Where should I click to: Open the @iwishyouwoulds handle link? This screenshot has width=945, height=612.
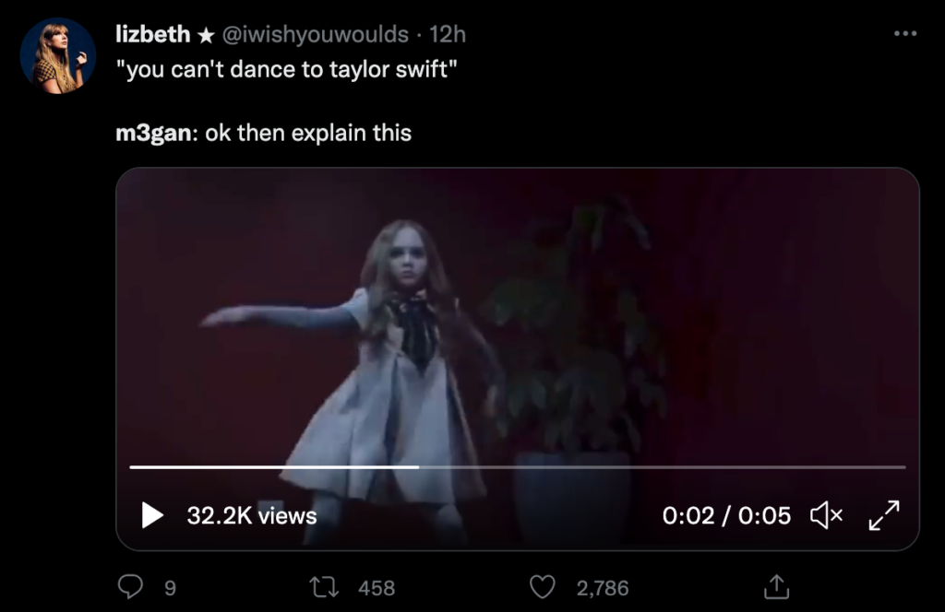coord(316,34)
